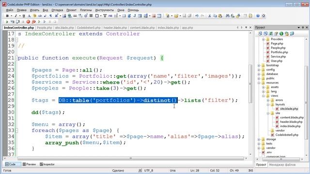Image resolution: width=310 pixels, height=174 pixels.
Task: Select index.blade.php in project tree
Action: [x=290, y=126]
